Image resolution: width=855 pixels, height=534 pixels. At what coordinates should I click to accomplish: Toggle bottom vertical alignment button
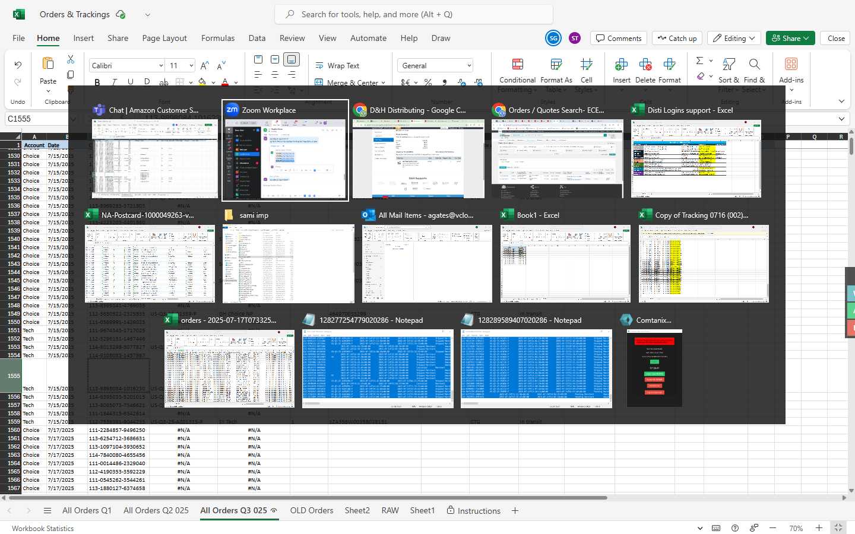pos(291,59)
